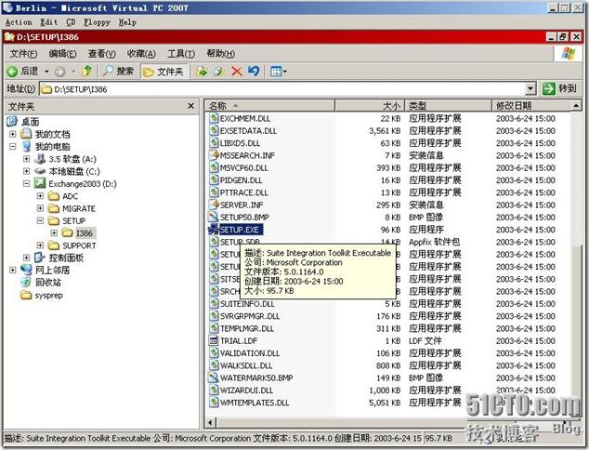The height and width of the screenshot is (450, 589).
Task: Select the TRIAL.LDF file icon
Action: point(214,341)
